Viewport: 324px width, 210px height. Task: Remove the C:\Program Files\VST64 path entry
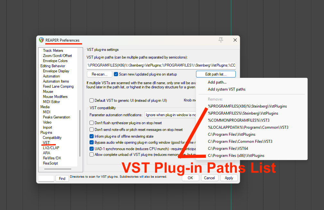(x=228, y=149)
